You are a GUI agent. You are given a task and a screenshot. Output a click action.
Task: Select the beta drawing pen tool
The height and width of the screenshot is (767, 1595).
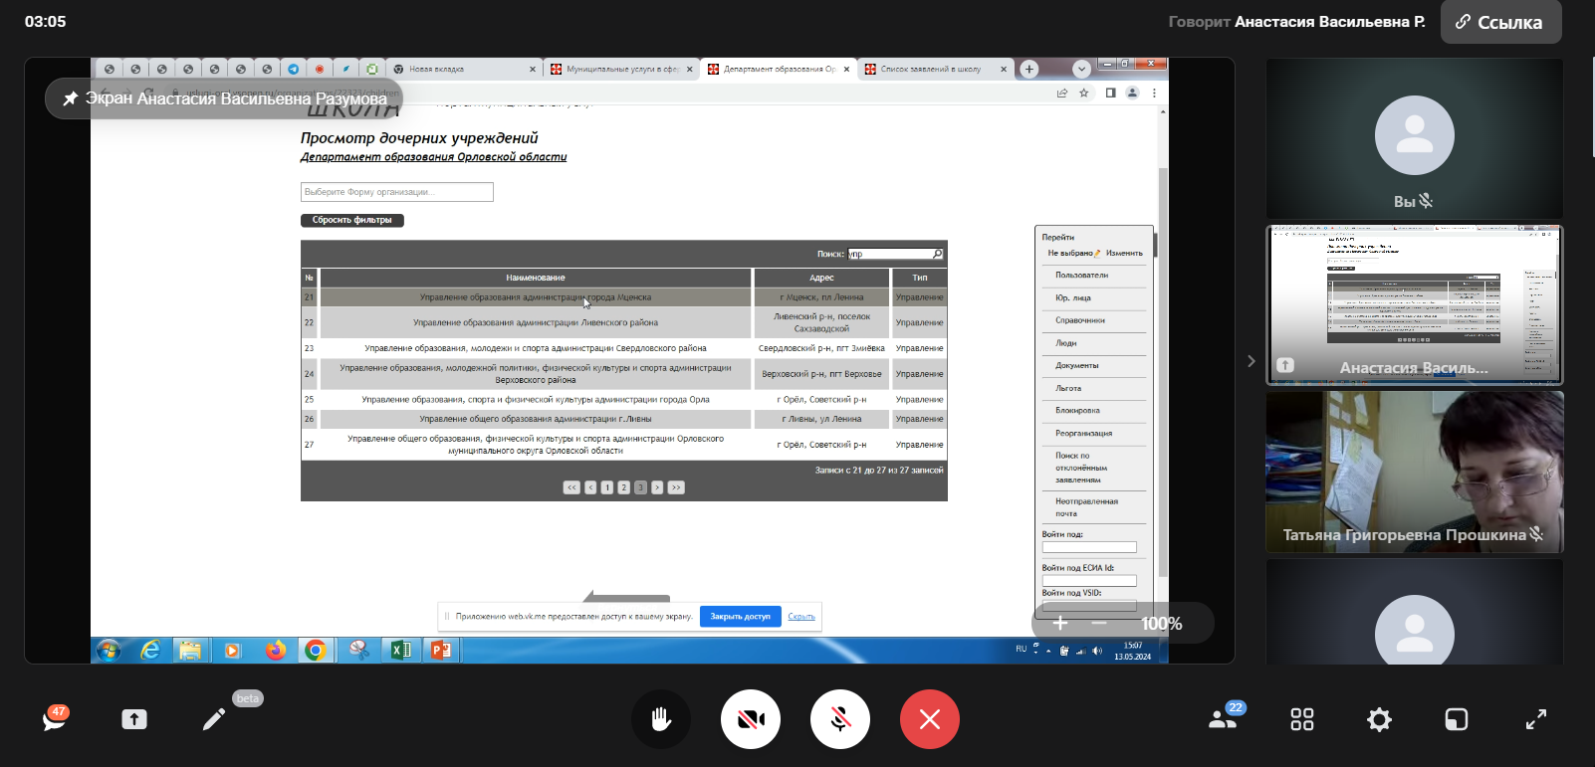[214, 719]
